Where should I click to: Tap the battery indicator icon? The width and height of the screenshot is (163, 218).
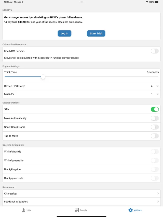pos(157,2)
